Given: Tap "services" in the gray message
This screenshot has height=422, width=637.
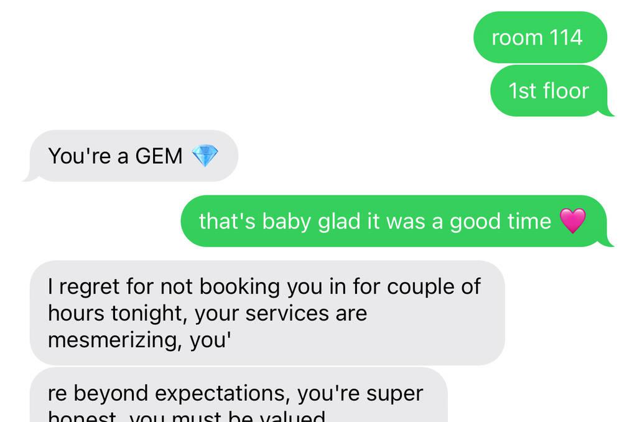Looking at the screenshot, I should (x=287, y=314).
